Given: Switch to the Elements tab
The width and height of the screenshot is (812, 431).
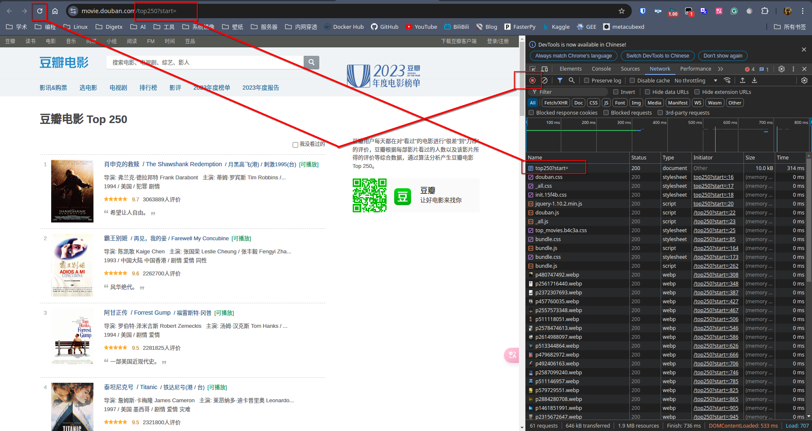Looking at the screenshot, I should 571,69.
